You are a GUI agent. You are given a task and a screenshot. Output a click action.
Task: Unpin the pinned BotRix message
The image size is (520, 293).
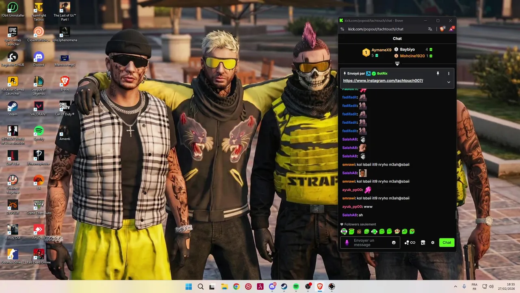click(438, 74)
